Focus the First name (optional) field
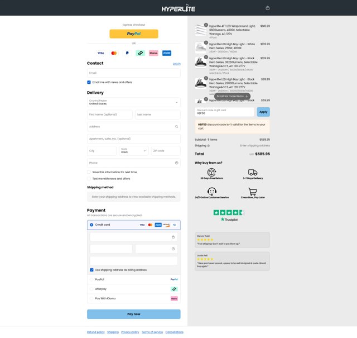Screen dimensions: 357x338 pyautogui.click(x=110, y=115)
